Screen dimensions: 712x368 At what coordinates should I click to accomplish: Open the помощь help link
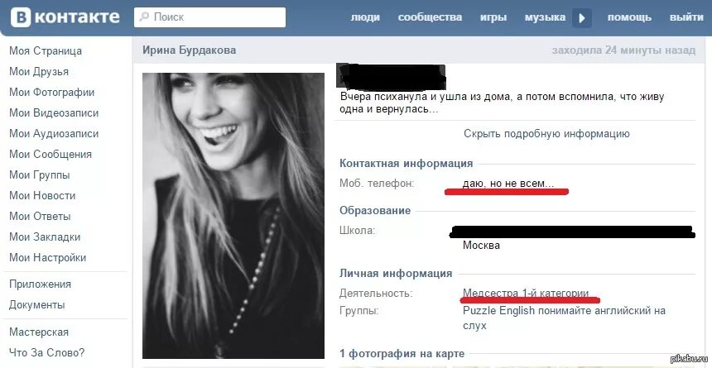click(x=629, y=17)
